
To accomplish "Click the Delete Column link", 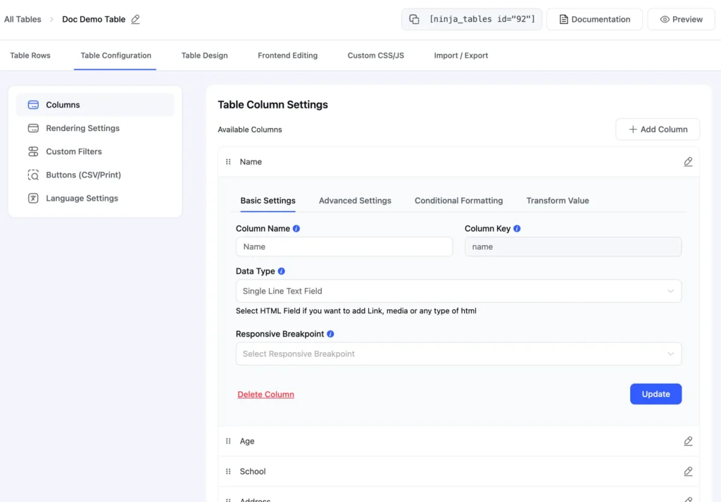I will click(265, 394).
